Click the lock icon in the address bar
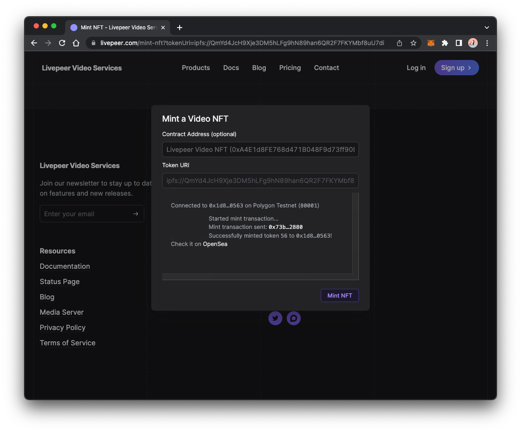Screen dimensions: 521x432 point(94,43)
